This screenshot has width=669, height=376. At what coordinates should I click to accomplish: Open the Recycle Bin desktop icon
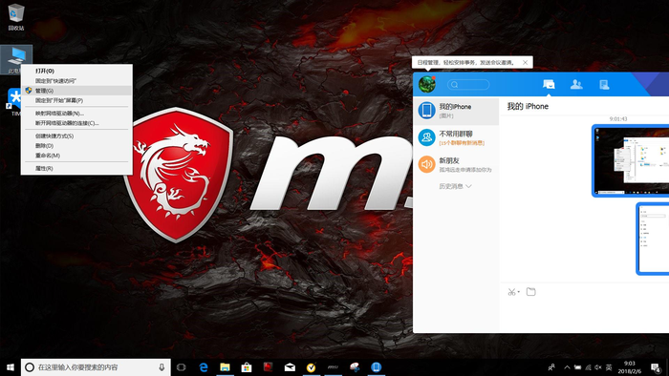pyautogui.click(x=16, y=17)
